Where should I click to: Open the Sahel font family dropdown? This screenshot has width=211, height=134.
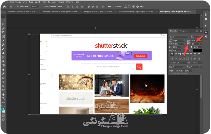187,37
